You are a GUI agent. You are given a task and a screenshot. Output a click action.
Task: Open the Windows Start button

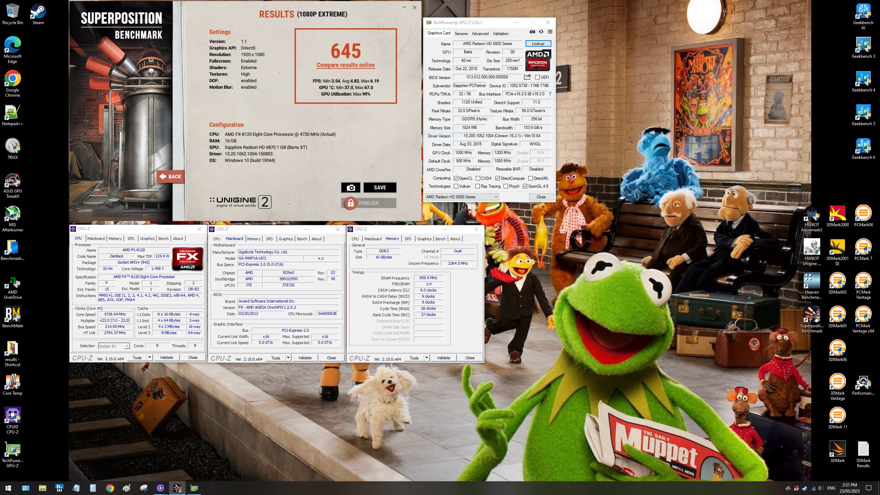pyautogui.click(x=8, y=488)
